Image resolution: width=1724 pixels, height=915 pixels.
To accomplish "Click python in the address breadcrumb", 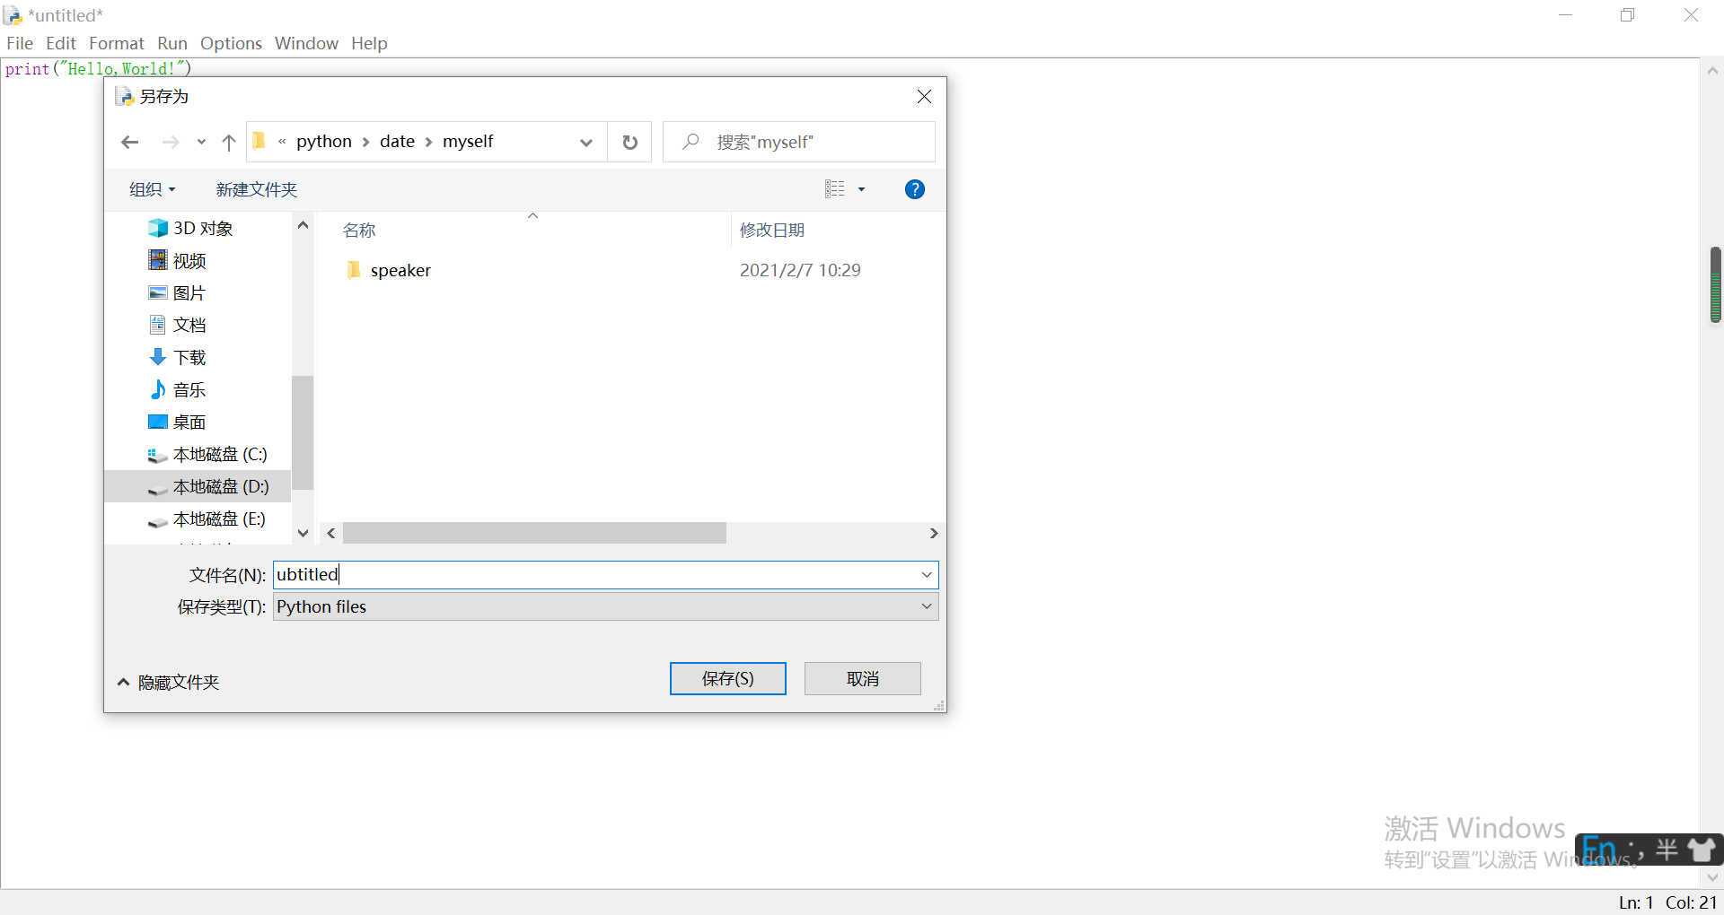I will pos(324,142).
